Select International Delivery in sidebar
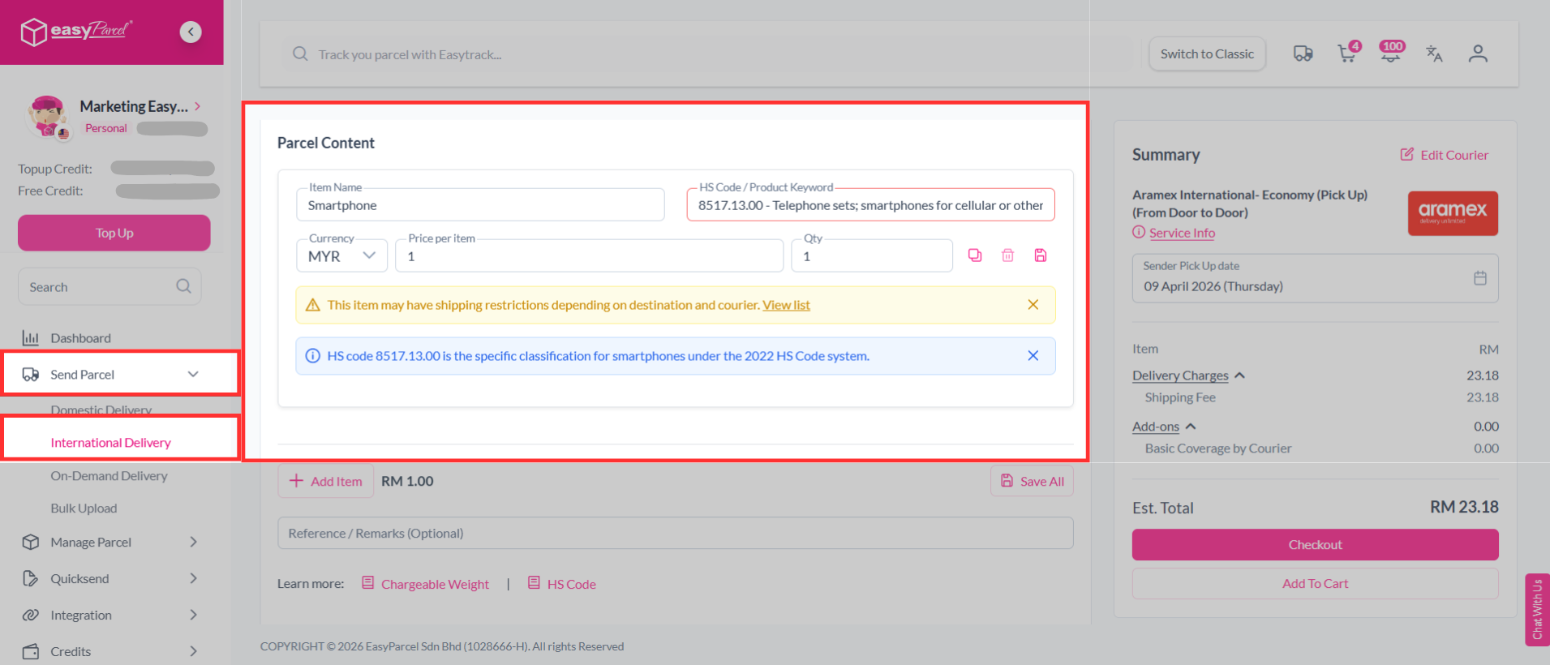 [111, 443]
